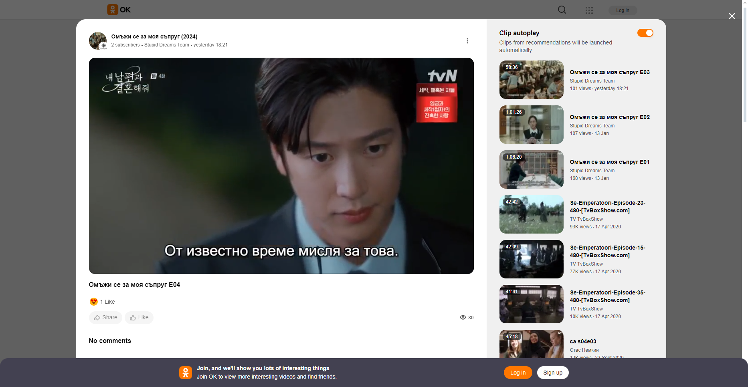The width and height of the screenshot is (748, 387).
Task: Close the video overlay with X
Action: 732,16
